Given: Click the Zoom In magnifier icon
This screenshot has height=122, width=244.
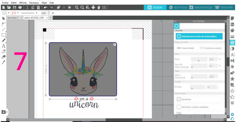Looking at the screenshot, I should click(x=77, y=7).
